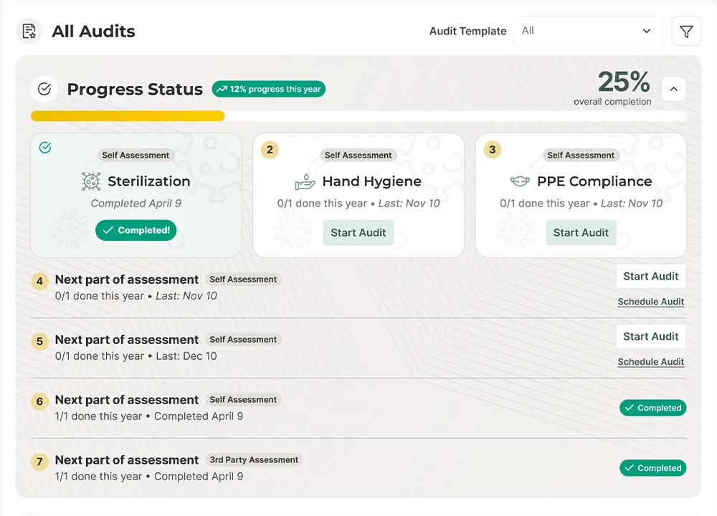Click the green check icon on Sterilization card
Screen dimensions: 717x516
tap(45, 148)
